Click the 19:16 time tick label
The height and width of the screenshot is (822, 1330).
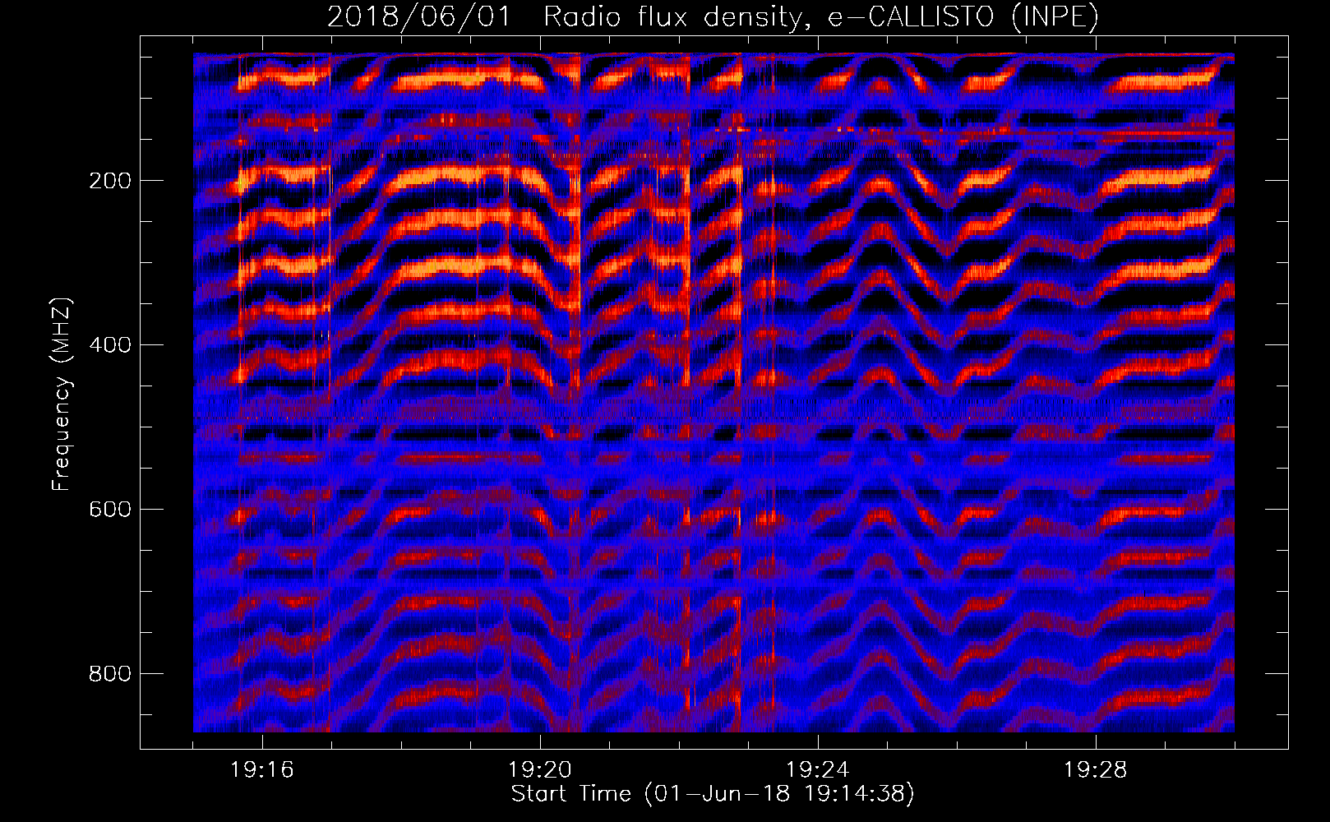pyautogui.click(x=262, y=770)
